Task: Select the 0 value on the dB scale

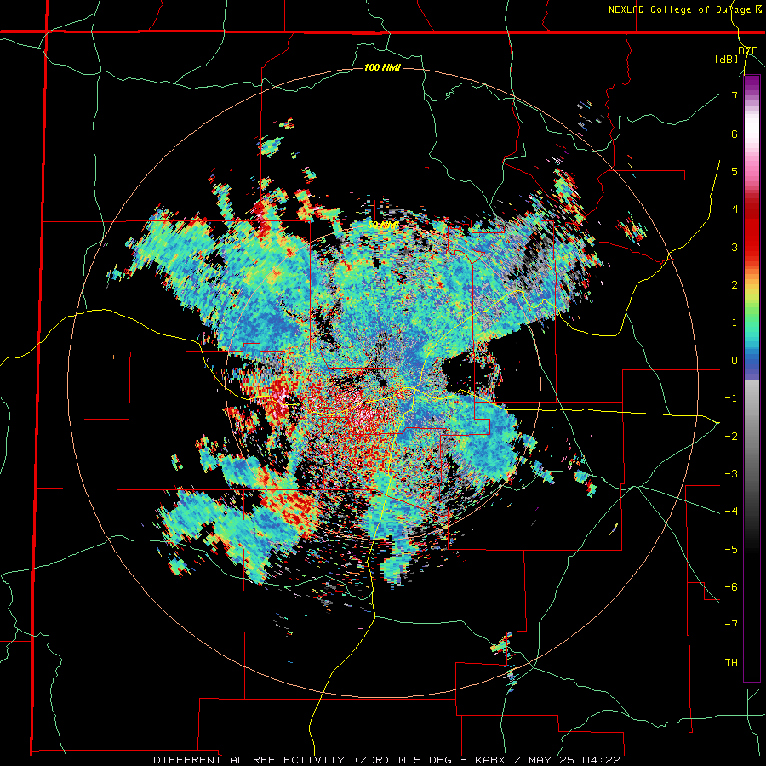Action: pyautogui.click(x=735, y=360)
